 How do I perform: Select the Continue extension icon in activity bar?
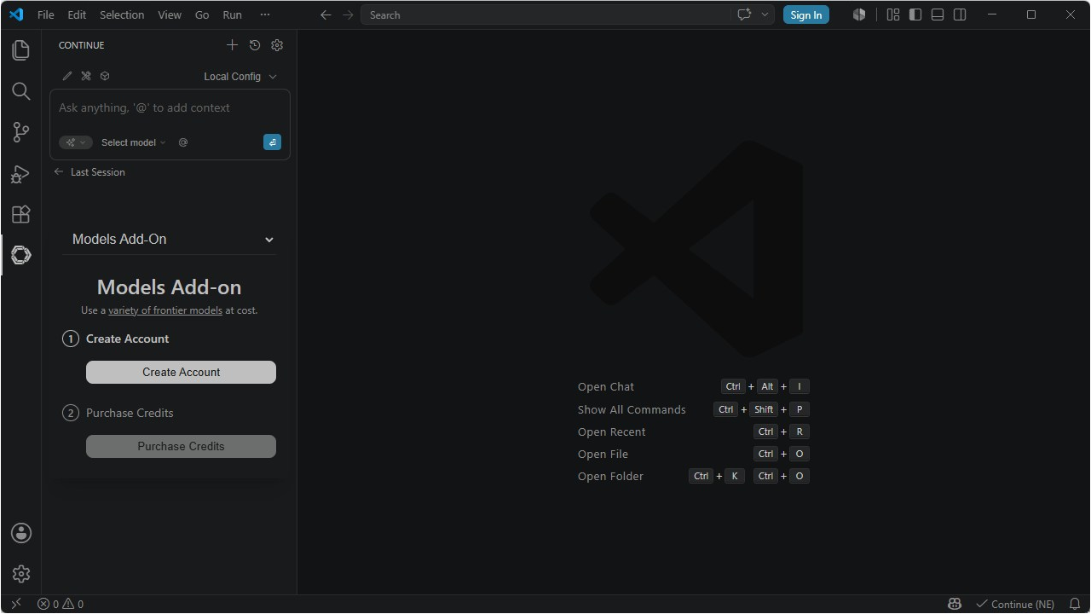coord(20,255)
